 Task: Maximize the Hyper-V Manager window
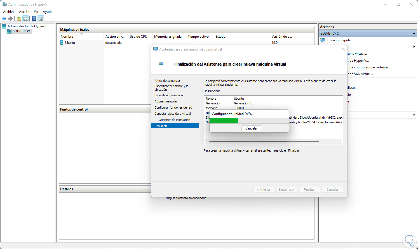tap(398, 4)
